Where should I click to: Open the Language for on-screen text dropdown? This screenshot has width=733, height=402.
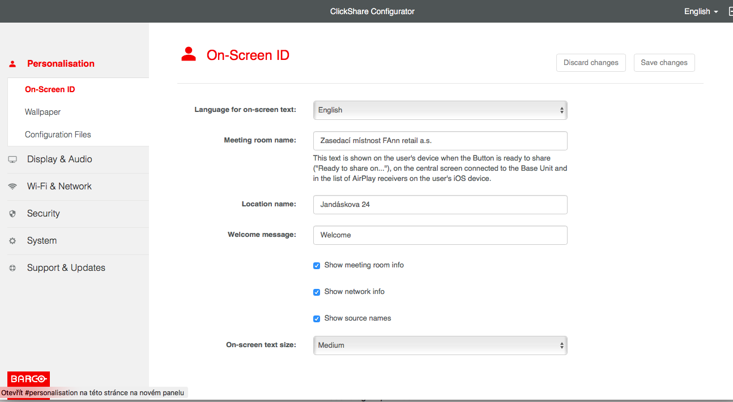pyautogui.click(x=440, y=110)
